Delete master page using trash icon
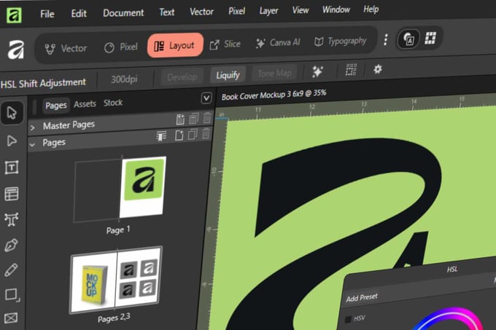 tap(207, 117)
